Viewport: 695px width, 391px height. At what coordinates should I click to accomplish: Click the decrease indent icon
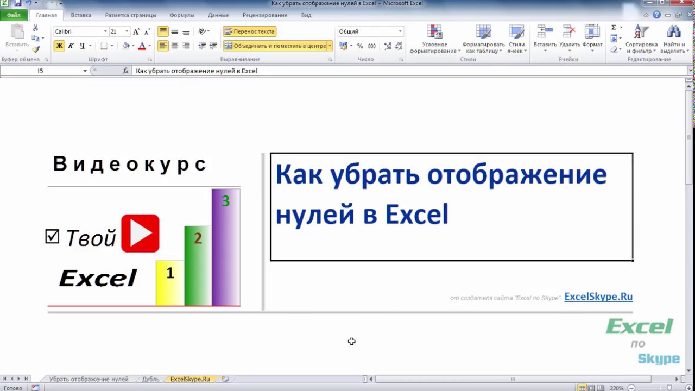(202, 46)
